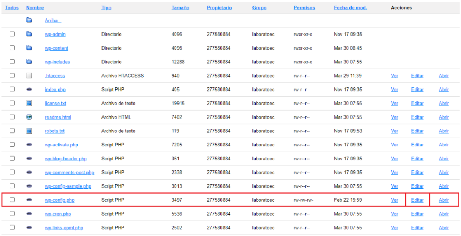Tick the wp-config.php checkbox
This screenshot has height=236, width=461.
pyautogui.click(x=12, y=200)
